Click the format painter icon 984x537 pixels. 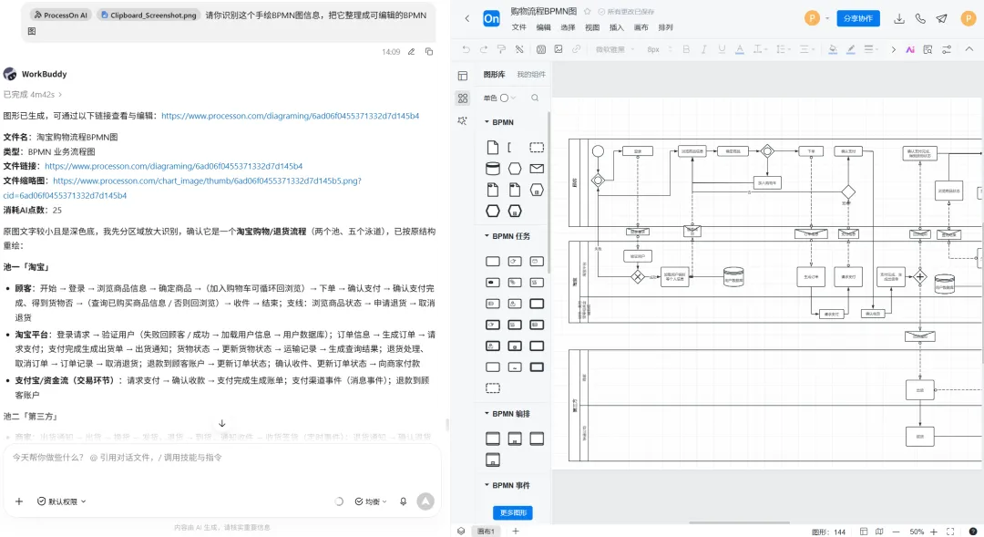(x=501, y=49)
